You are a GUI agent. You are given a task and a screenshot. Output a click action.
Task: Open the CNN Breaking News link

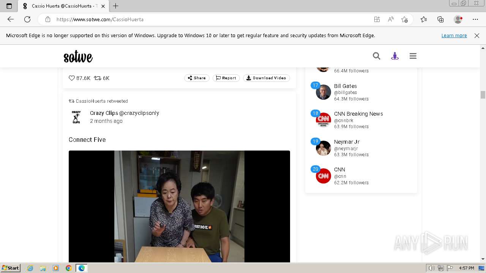pos(358,114)
